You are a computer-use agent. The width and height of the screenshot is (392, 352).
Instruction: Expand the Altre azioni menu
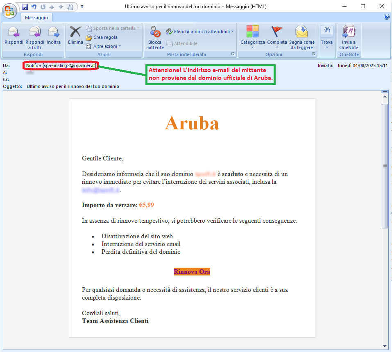tap(104, 46)
